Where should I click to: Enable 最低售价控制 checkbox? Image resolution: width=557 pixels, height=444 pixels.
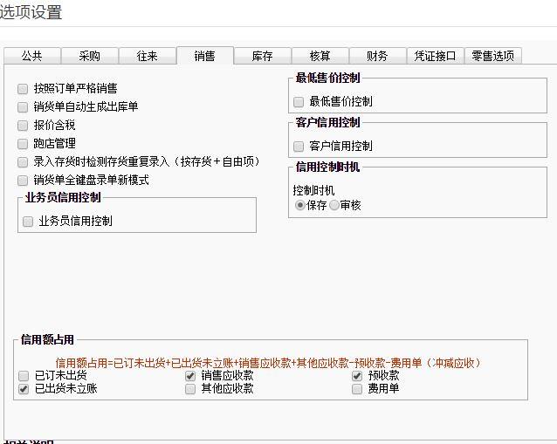tap(299, 102)
